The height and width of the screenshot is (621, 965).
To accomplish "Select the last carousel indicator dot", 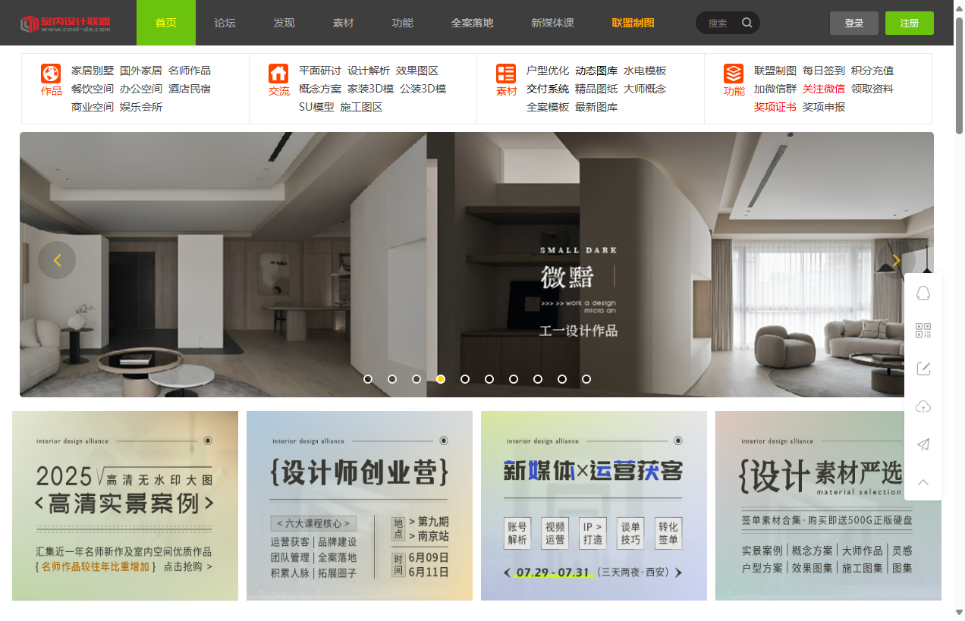I will pyautogui.click(x=586, y=379).
